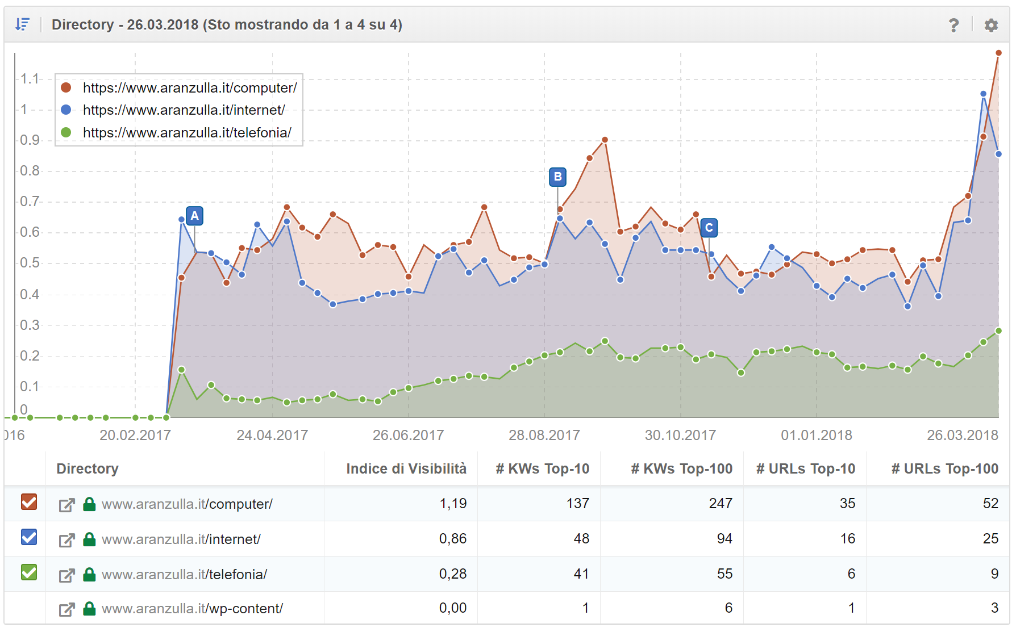
Task: Sort by Indice di Visibilità column
Action: pyautogui.click(x=406, y=468)
